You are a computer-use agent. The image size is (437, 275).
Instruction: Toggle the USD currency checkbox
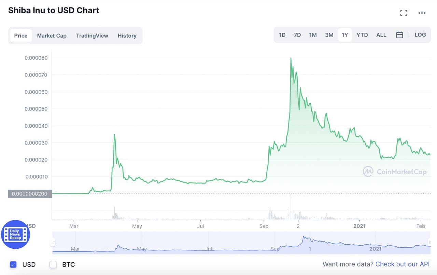13,264
